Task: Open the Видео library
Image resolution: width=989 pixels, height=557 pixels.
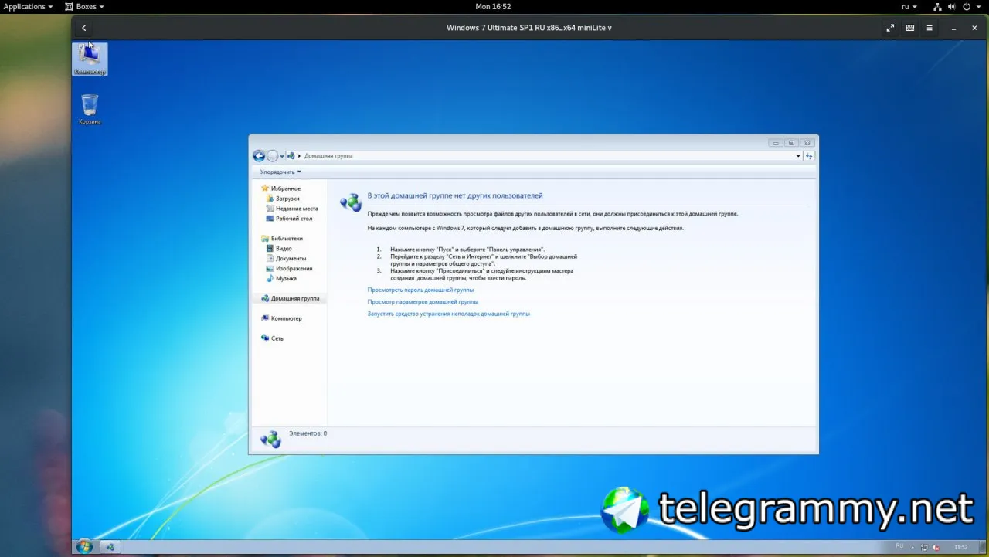Action: point(284,249)
